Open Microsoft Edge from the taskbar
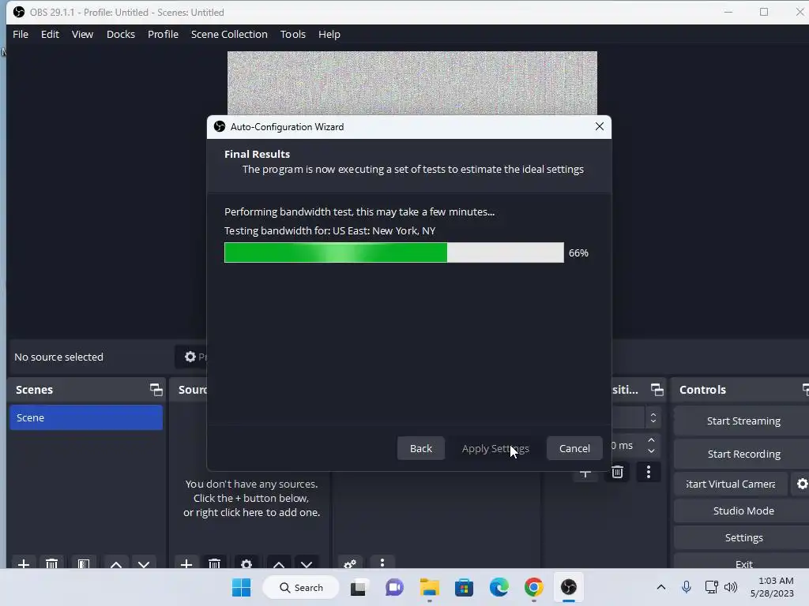Screen dimensions: 809x606 tap(499, 587)
